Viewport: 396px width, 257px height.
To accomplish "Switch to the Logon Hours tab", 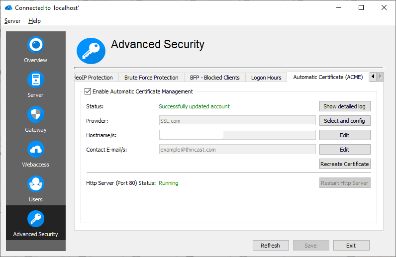I will point(266,78).
